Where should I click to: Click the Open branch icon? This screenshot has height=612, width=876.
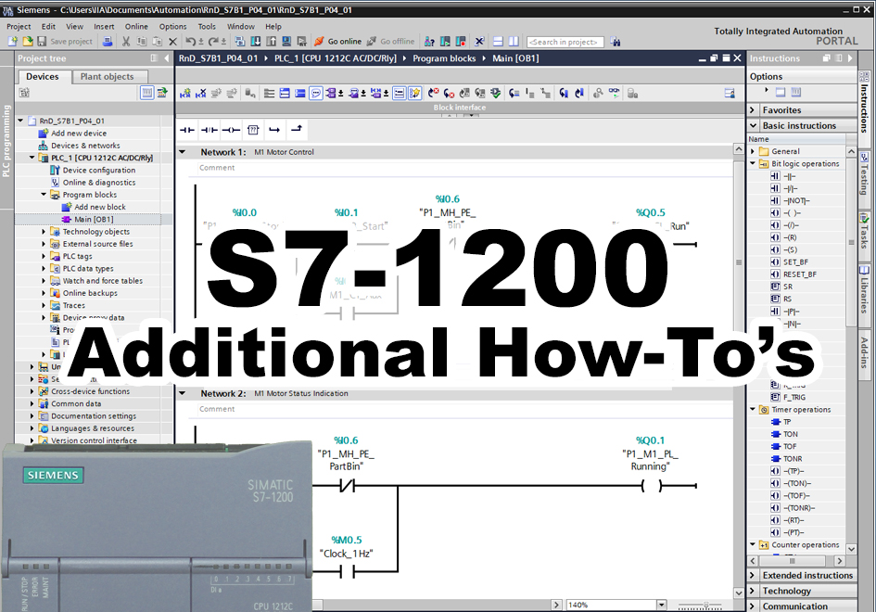point(273,129)
